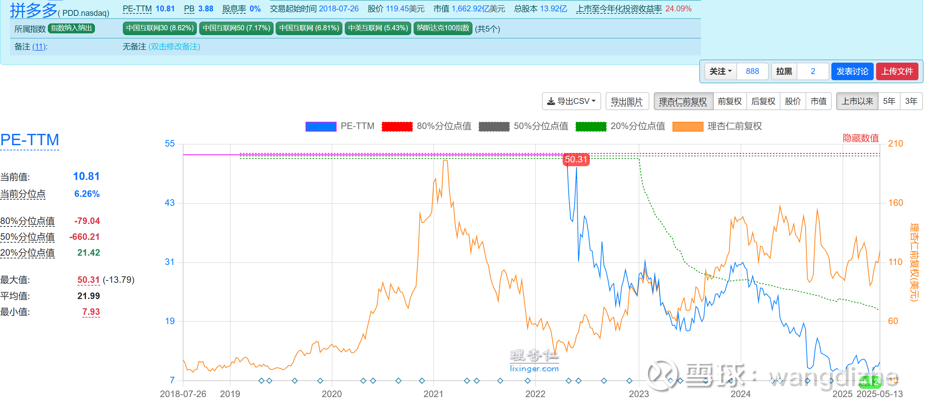Click the 20%分位点值 stat label
The width and height of the screenshot is (926, 405).
point(27,253)
